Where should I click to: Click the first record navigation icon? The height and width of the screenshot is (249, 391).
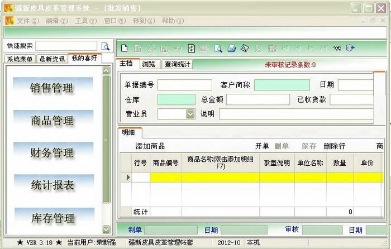285,48
